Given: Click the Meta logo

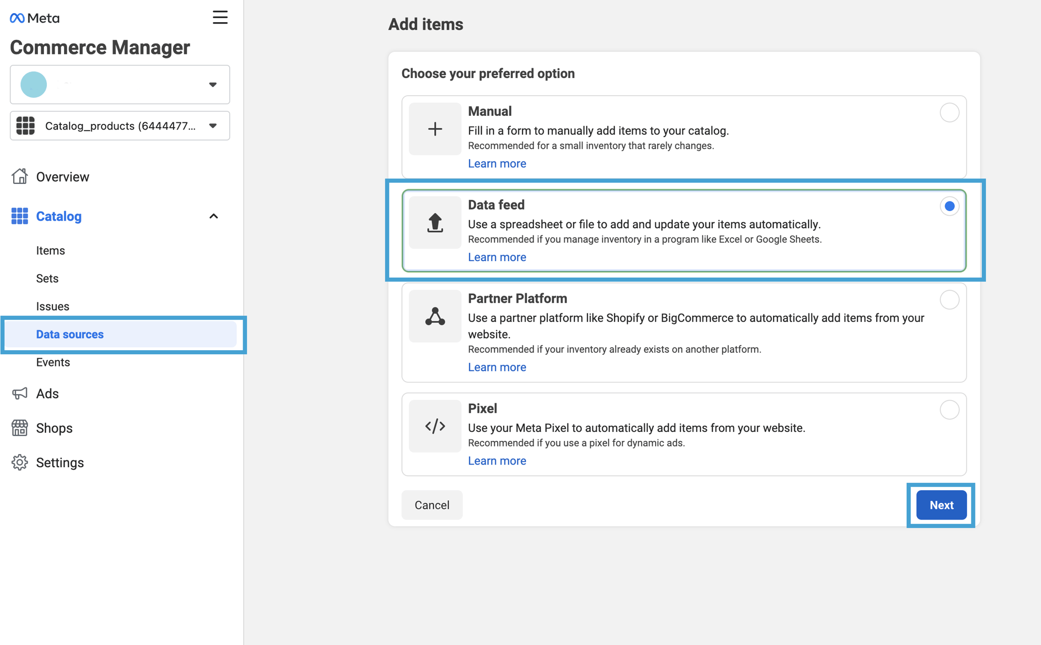Looking at the screenshot, I should point(34,18).
